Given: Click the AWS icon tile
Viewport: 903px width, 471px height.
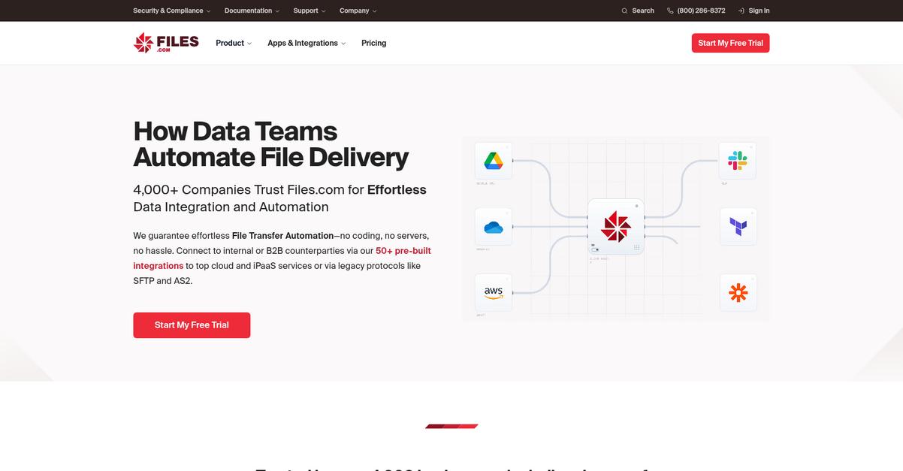Looking at the screenshot, I should pos(494,292).
